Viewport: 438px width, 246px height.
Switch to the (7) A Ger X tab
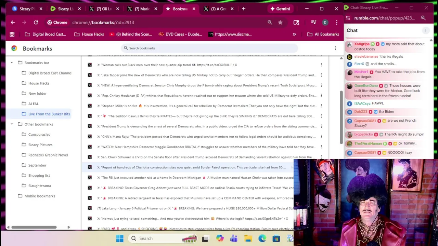(219, 9)
